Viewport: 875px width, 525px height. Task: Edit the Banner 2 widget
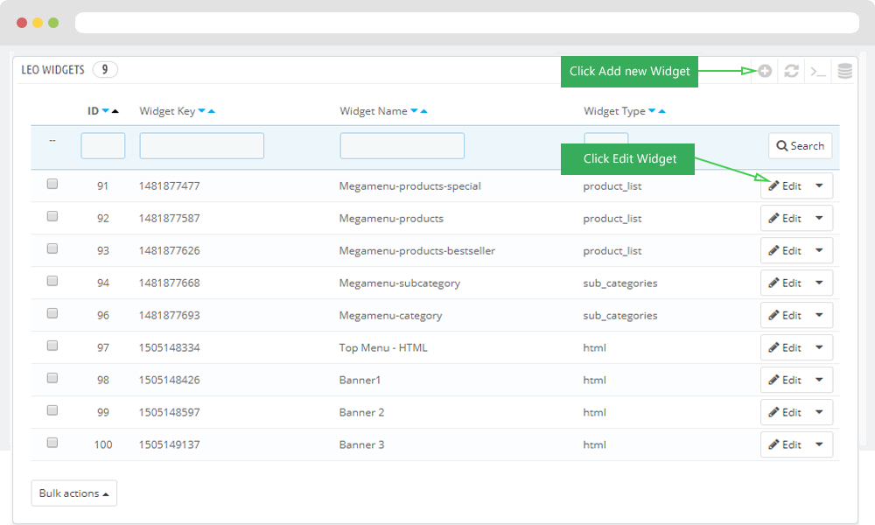tap(785, 412)
